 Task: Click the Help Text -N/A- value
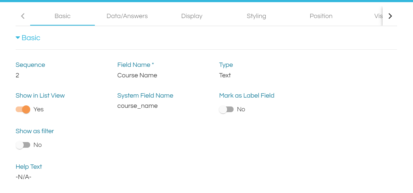[x=23, y=177]
